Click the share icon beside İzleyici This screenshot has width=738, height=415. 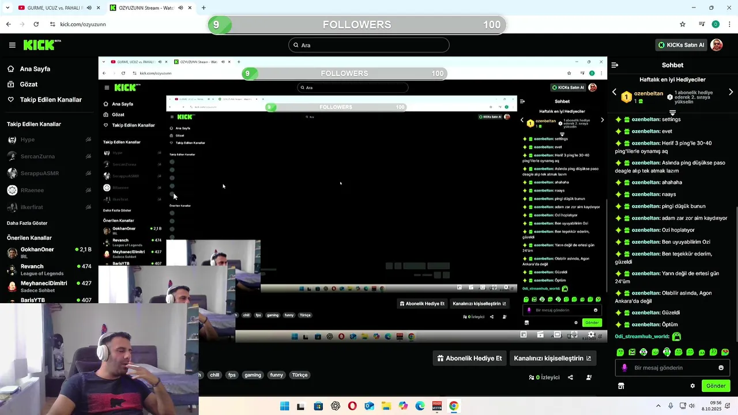(x=570, y=378)
